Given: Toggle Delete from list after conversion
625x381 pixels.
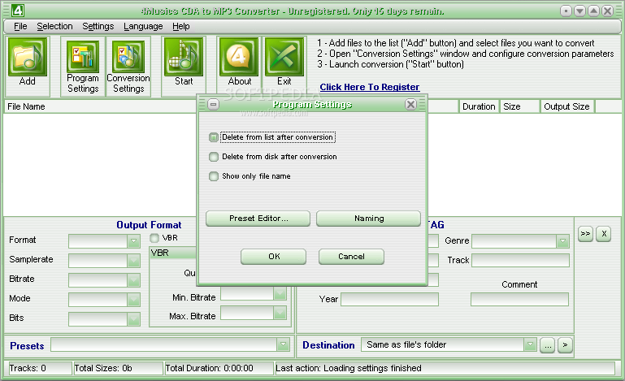Looking at the screenshot, I should [x=214, y=137].
